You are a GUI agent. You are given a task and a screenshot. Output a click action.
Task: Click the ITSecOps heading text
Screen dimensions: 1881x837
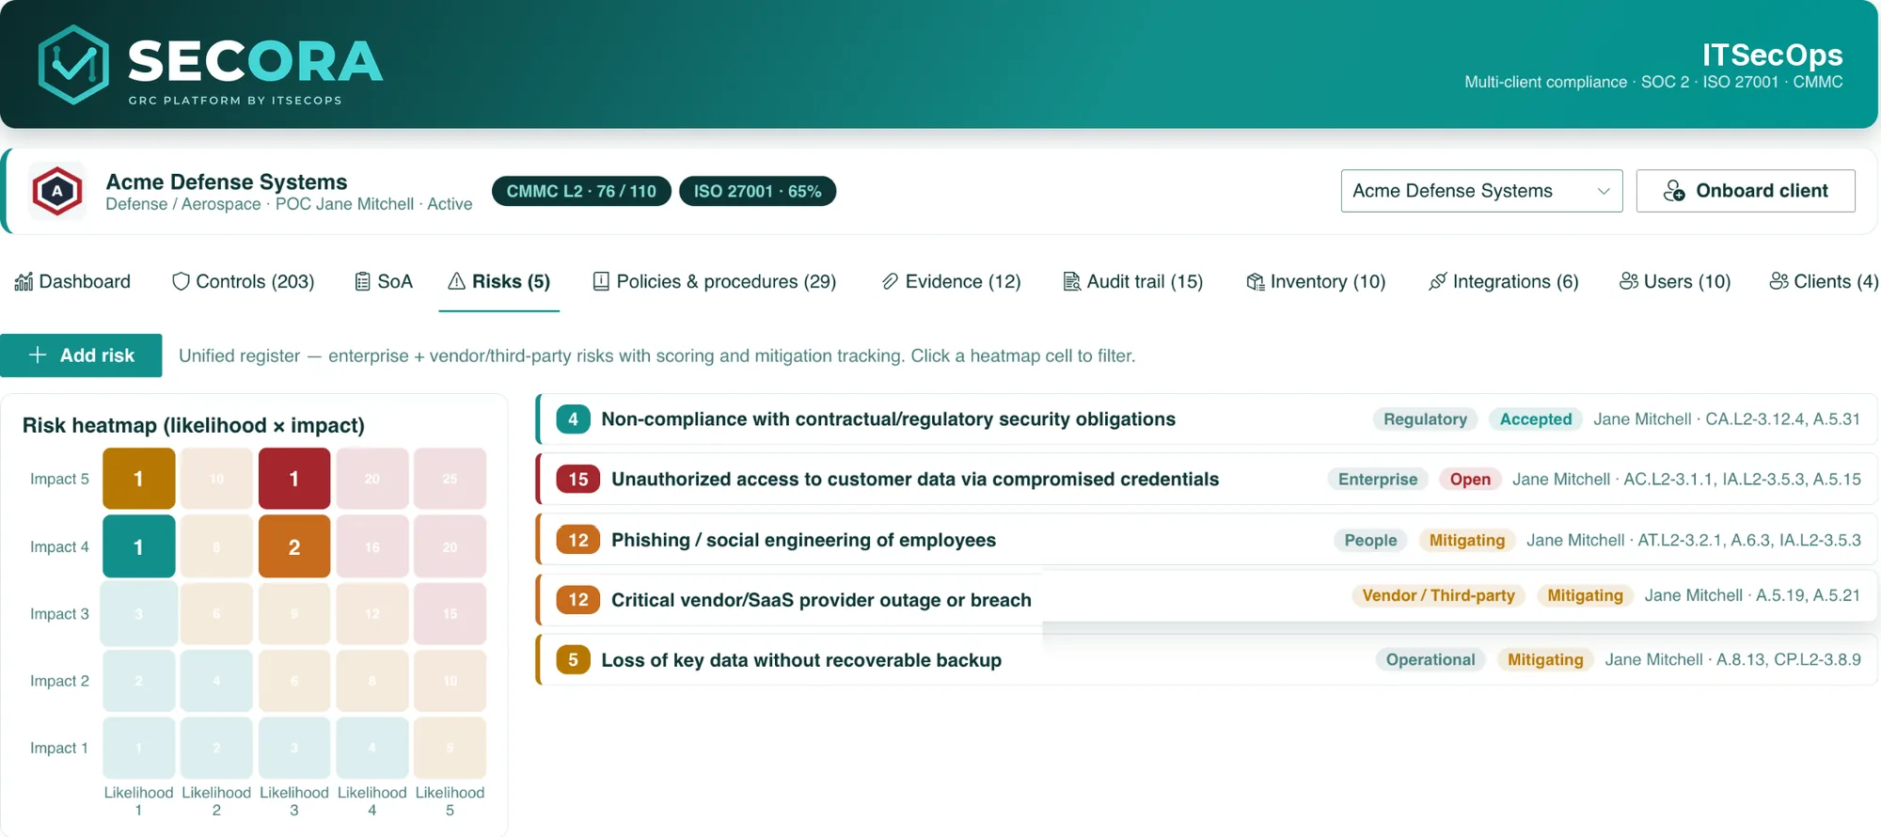[1772, 55]
